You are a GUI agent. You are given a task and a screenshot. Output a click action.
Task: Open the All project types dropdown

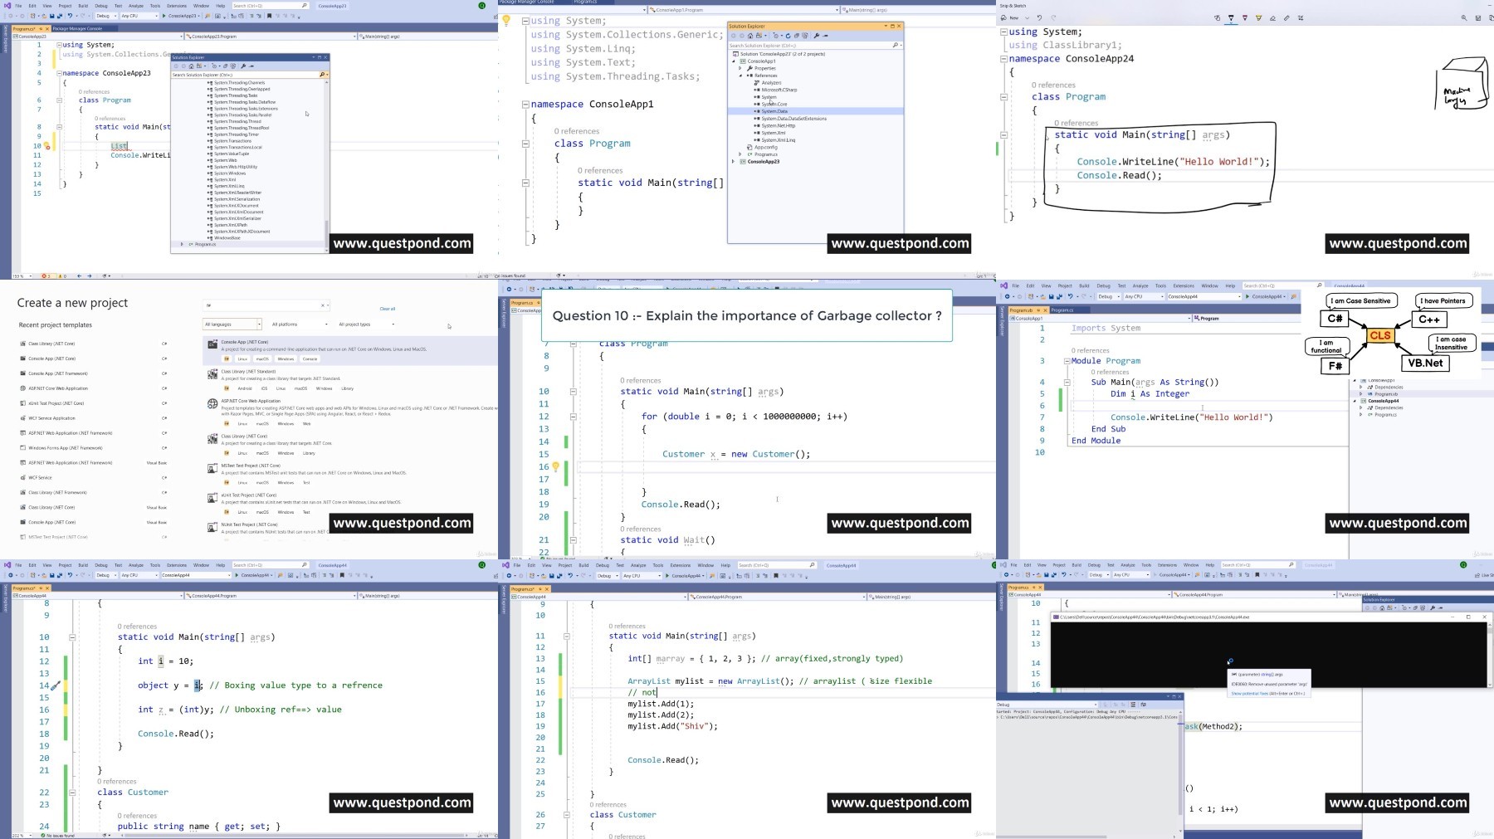[x=366, y=324]
